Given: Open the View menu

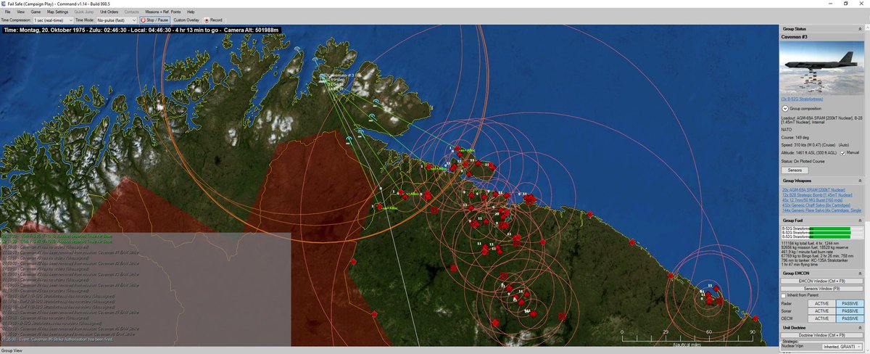Looking at the screenshot, I should coord(20,12).
